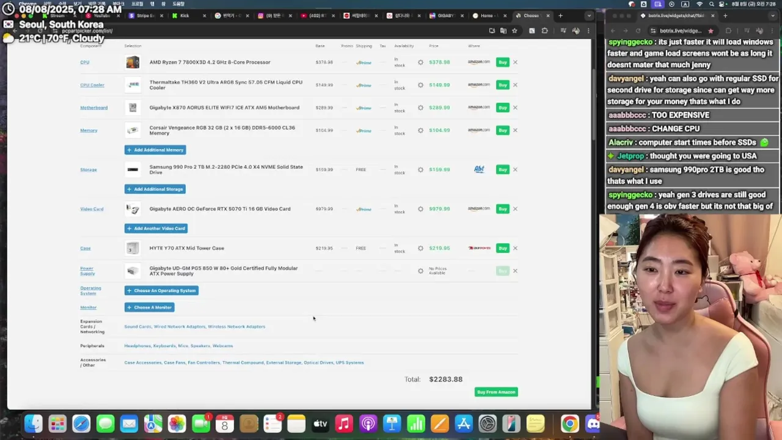Viewport: 782px width, 440px height.
Task: Buy the Gigabyte AERO RTX 5070 Ti
Action: pyautogui.click(x=502, y=209)
